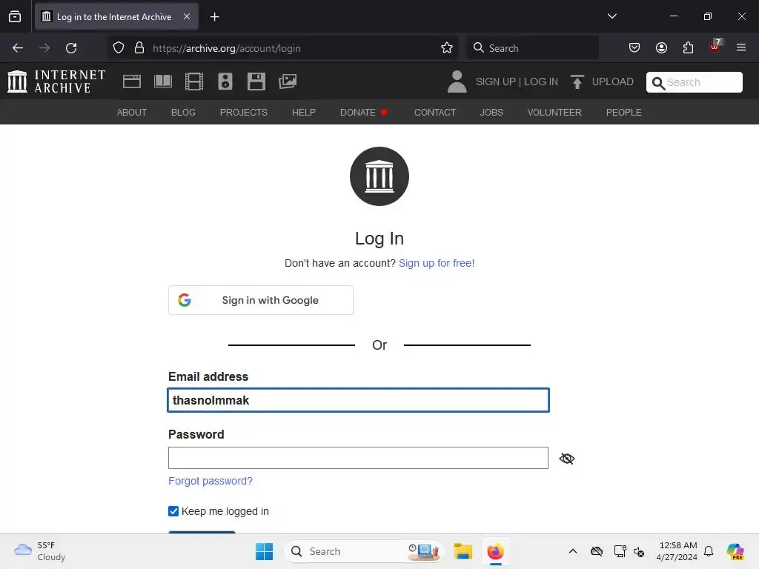759x569 pixels.
Task: Show tracking protection shield info
Action: 119,48
